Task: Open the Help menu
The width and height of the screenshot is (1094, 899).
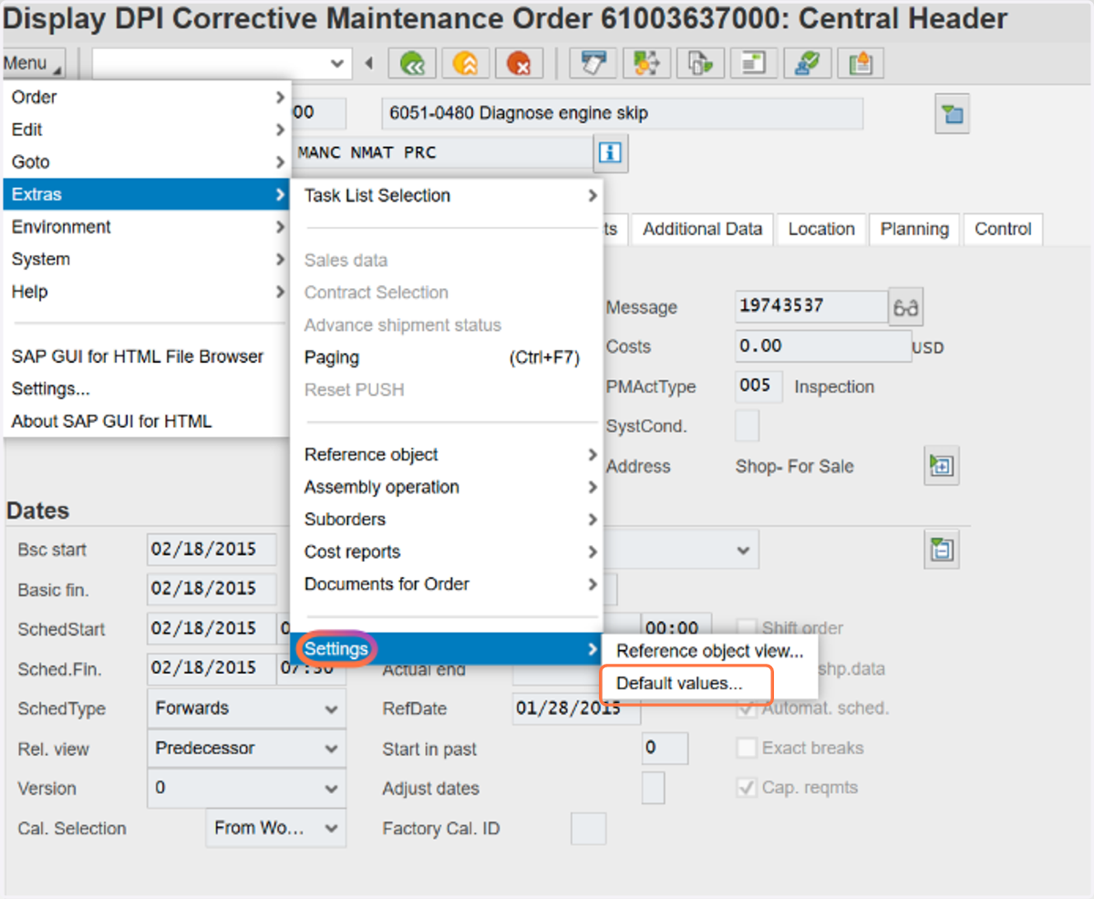Action: (x=147, y=292)
